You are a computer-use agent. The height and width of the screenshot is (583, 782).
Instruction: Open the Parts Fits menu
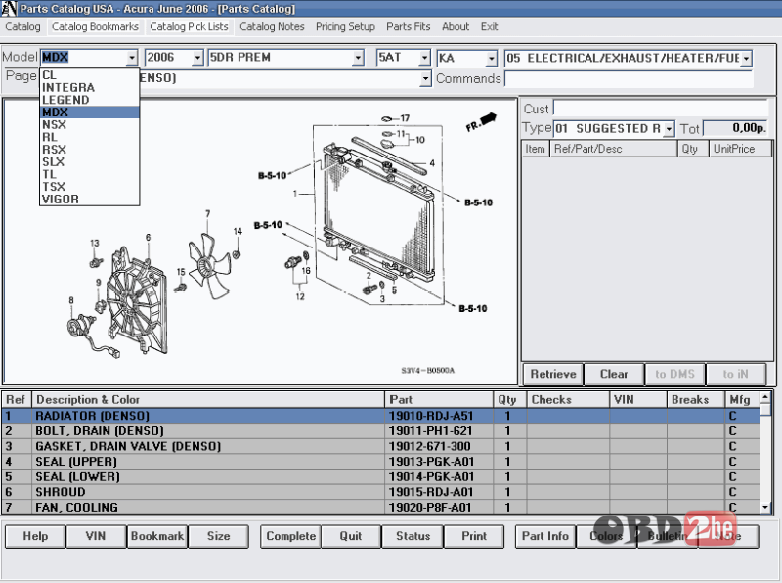408,27
